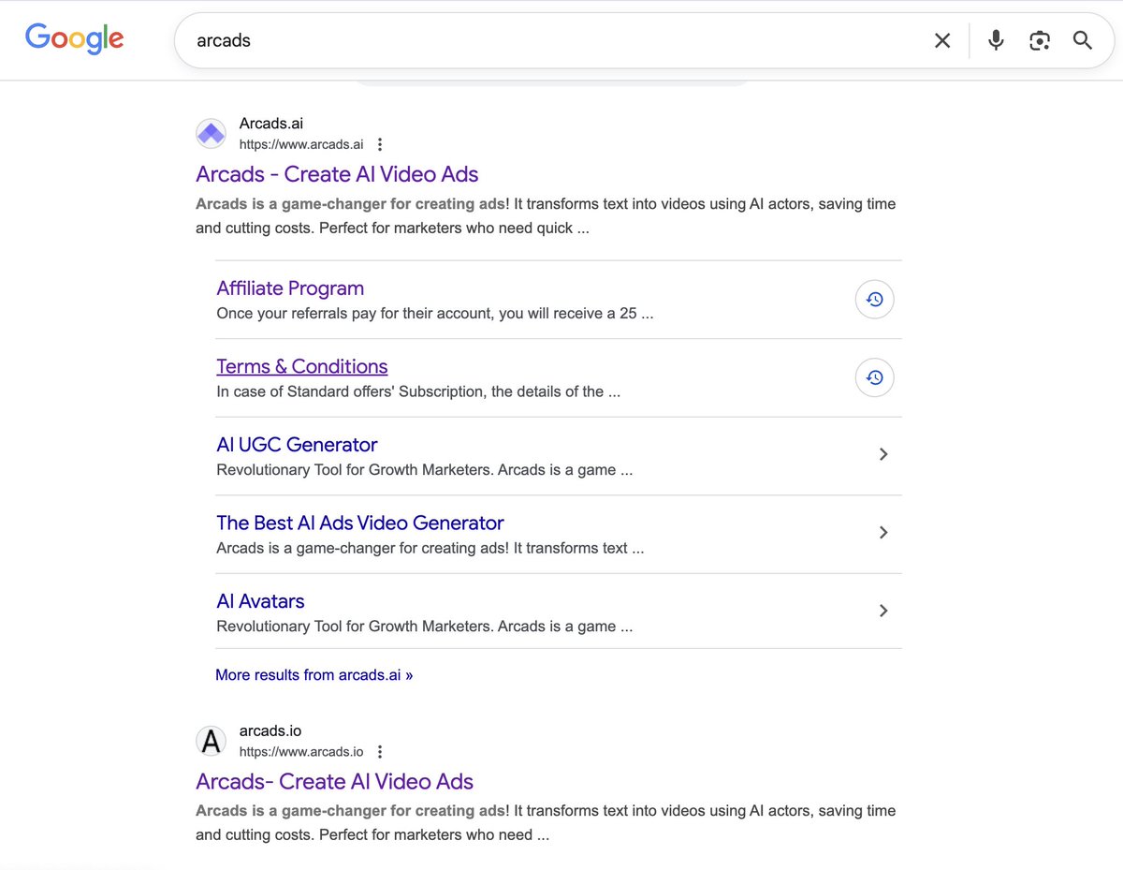This screenshot has height=870, width=1123.
Task: Start voice search with microphone icon
Action: point(996,40)
